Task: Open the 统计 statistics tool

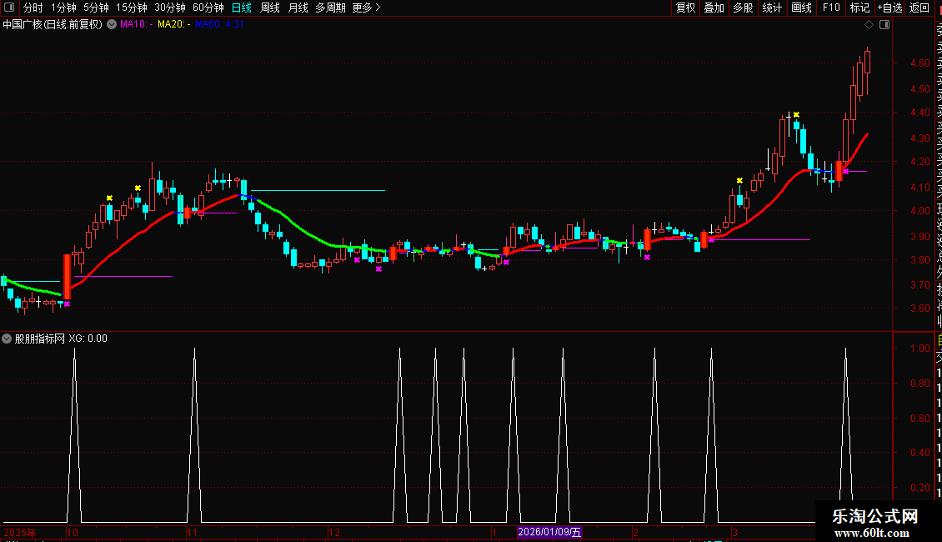Action: [x=772, y=8]
